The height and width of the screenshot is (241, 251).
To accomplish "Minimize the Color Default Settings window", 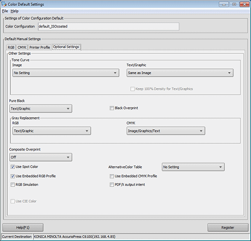I will [x=224, y=4].
